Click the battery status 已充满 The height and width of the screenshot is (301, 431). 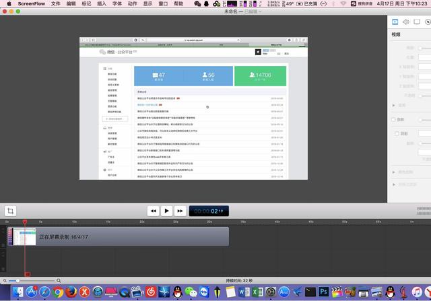tap(307, 4)
